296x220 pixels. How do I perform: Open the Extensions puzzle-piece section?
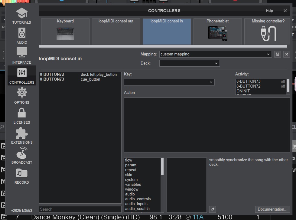coord(22,136)
